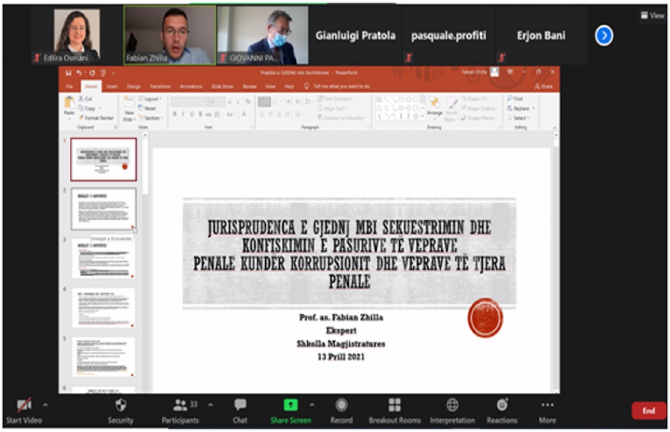This screenshot has width=670, height=432.
Task: Toggle Italic formatting in Font group
Action: [183, 114]
